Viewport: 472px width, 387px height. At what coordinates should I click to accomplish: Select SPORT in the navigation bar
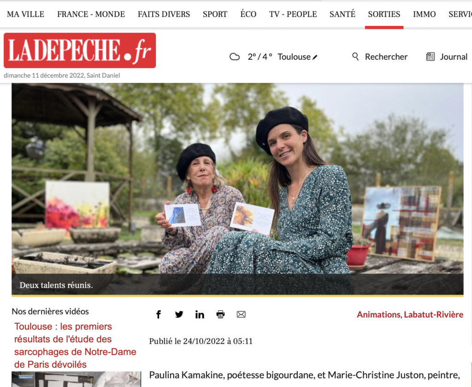[215, 14]
